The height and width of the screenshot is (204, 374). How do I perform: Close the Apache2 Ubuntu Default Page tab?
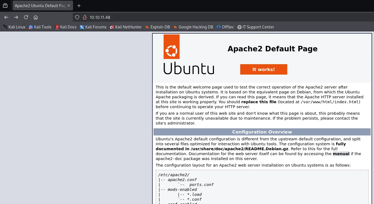click(x=68, y=5)
